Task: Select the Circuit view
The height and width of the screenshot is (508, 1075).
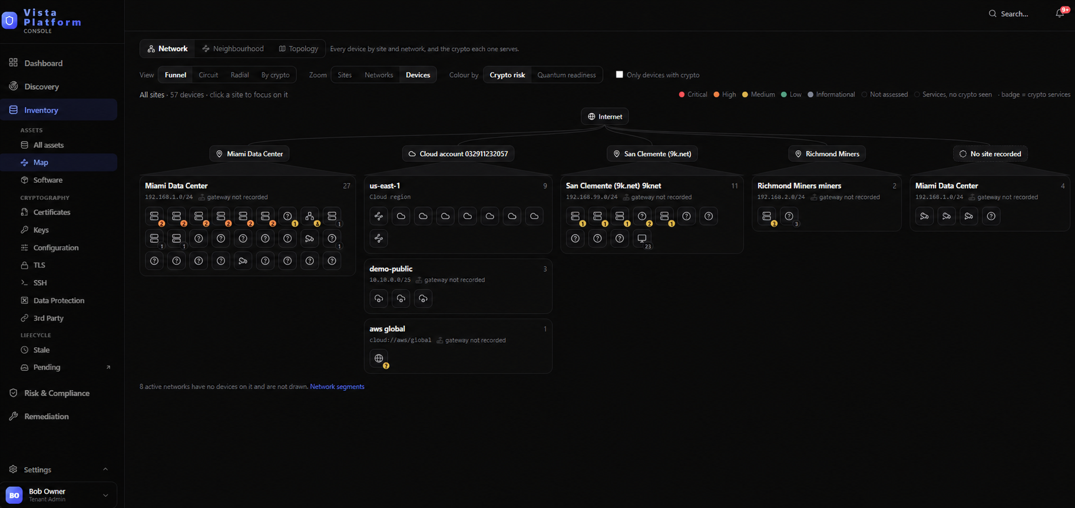Action: 208,75
